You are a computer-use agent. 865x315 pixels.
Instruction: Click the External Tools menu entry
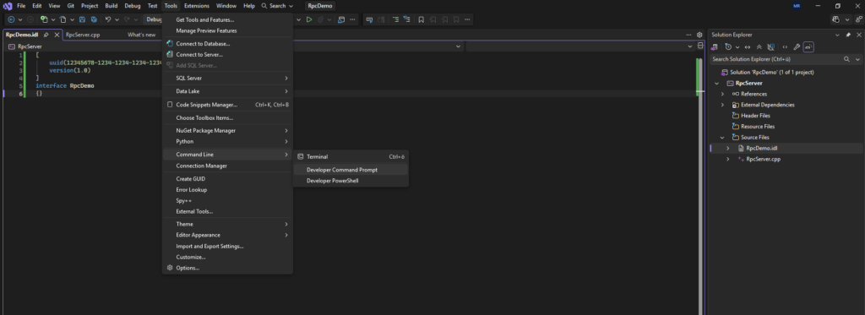(227, 211)
